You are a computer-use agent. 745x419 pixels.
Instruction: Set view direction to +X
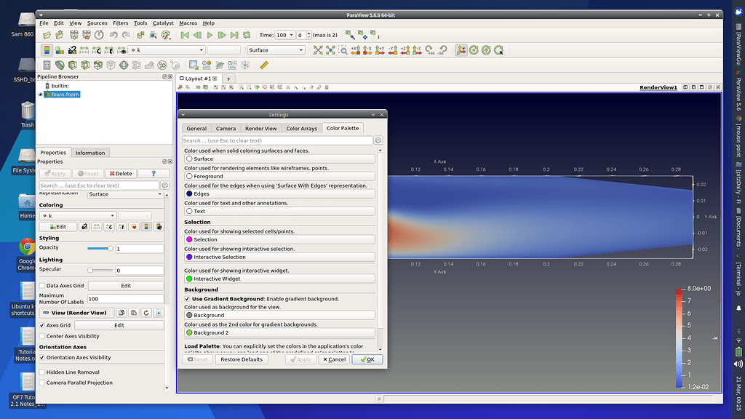tap(355, 50)
